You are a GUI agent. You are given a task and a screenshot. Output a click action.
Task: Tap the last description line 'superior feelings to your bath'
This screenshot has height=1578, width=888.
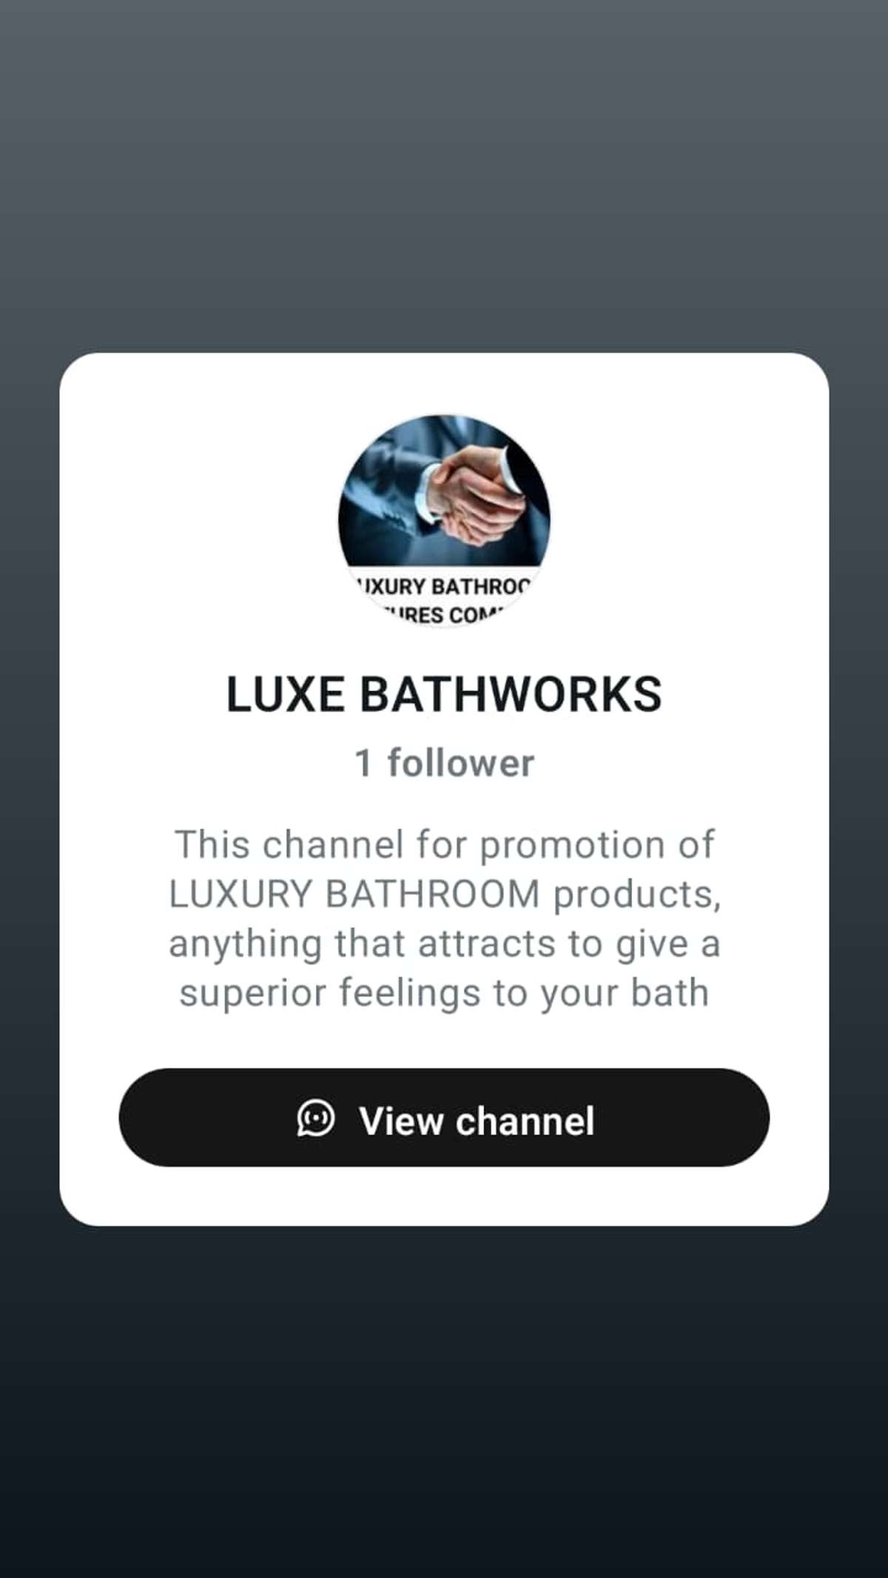[444, 992]
